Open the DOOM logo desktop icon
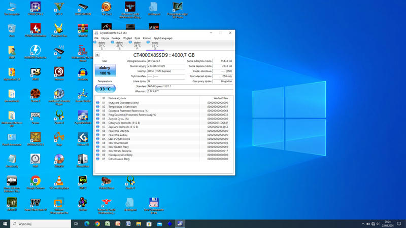The image size is (406, 228). tap(36, 118)
